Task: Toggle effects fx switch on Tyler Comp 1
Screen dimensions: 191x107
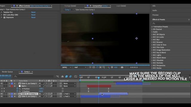Action: click(x=47, y=96)
